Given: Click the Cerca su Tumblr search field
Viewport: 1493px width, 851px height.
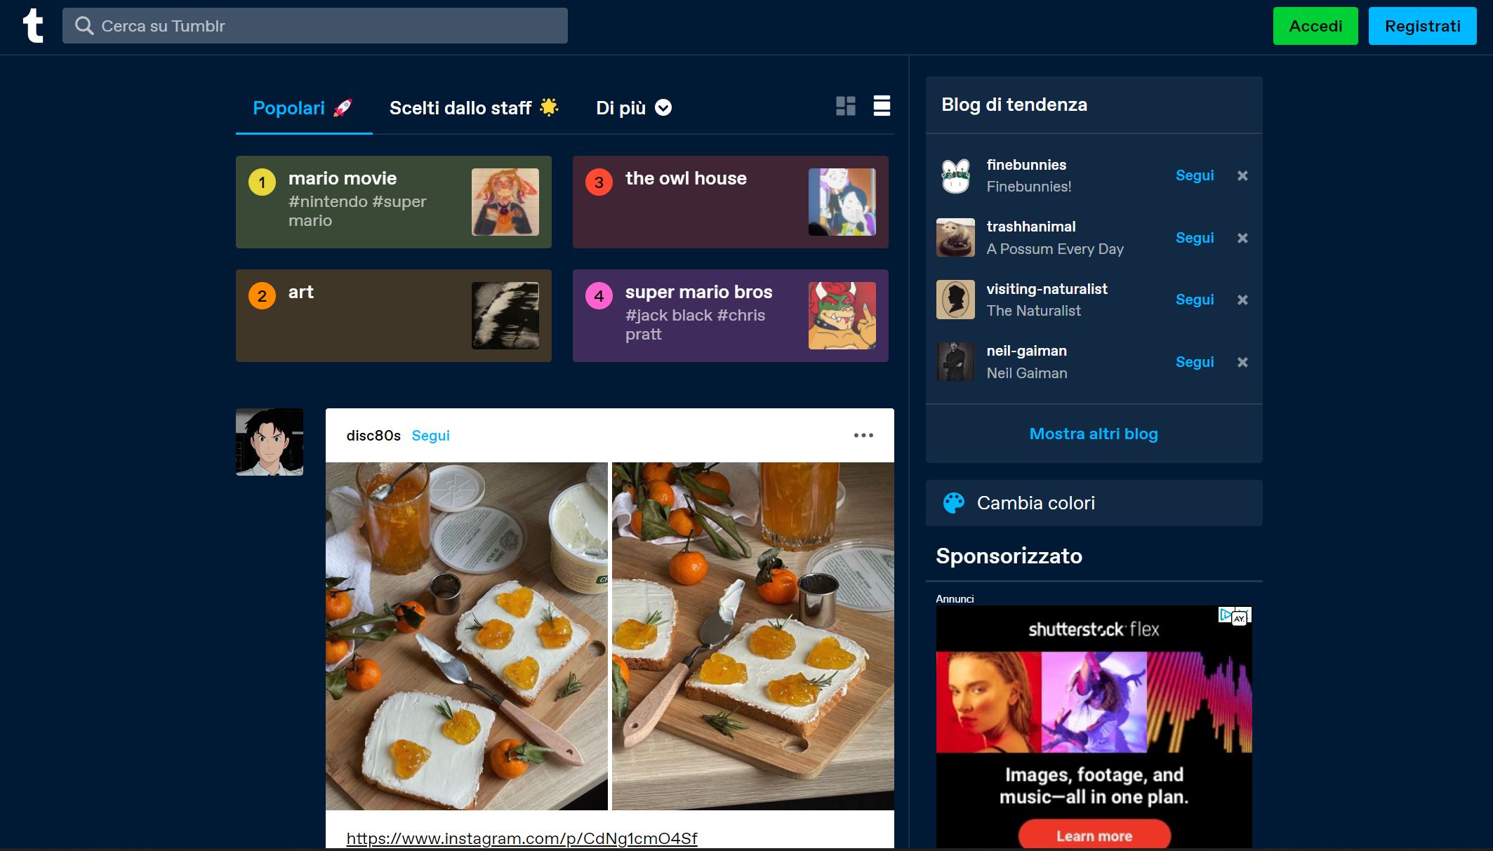Looking at the screenshot, I should [316, 25].
